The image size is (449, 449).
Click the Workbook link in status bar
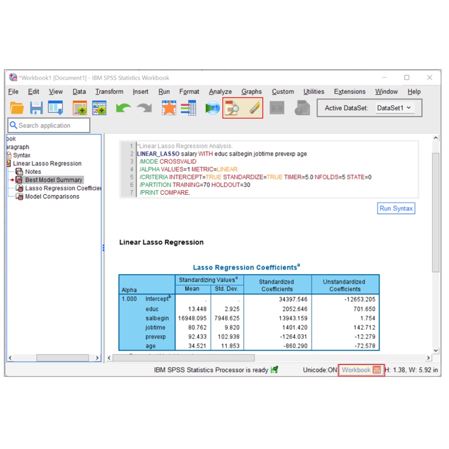coord(356,370)
